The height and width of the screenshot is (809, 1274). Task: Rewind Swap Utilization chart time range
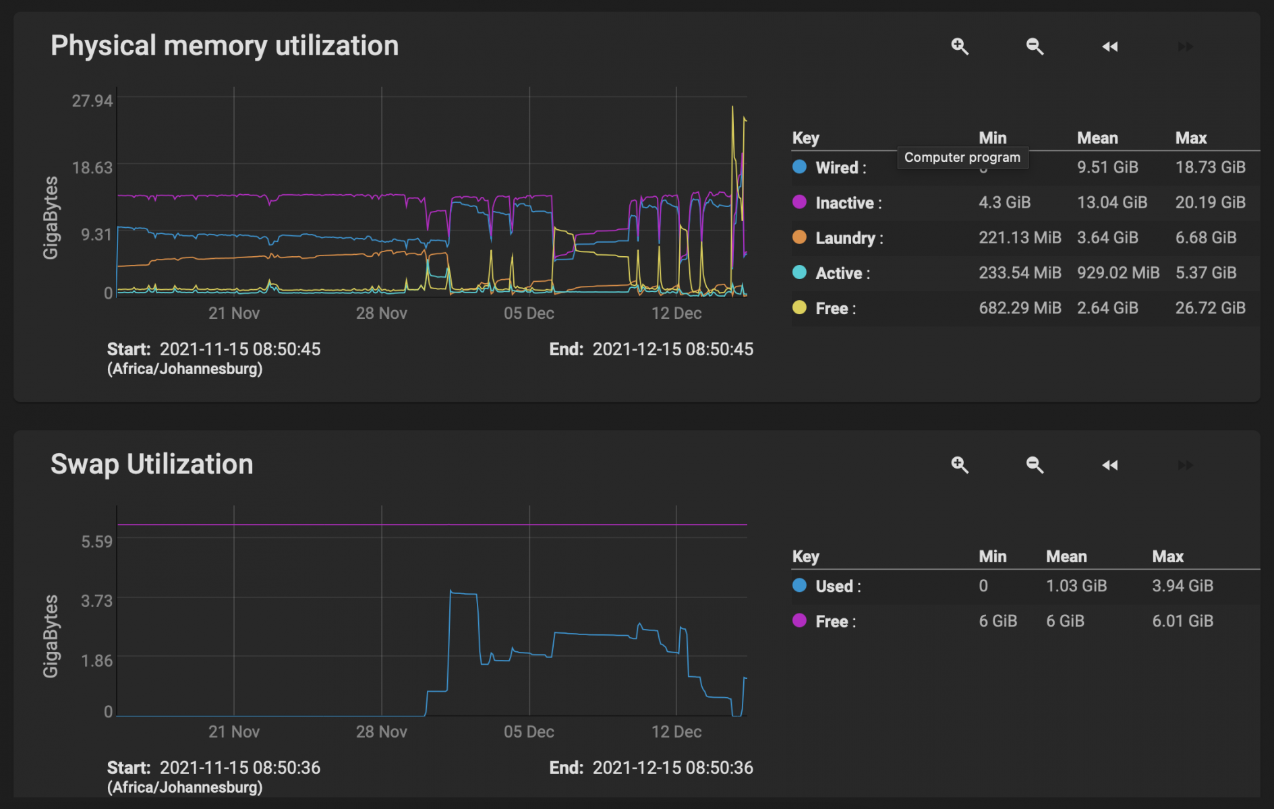[x=1109, y=465]
